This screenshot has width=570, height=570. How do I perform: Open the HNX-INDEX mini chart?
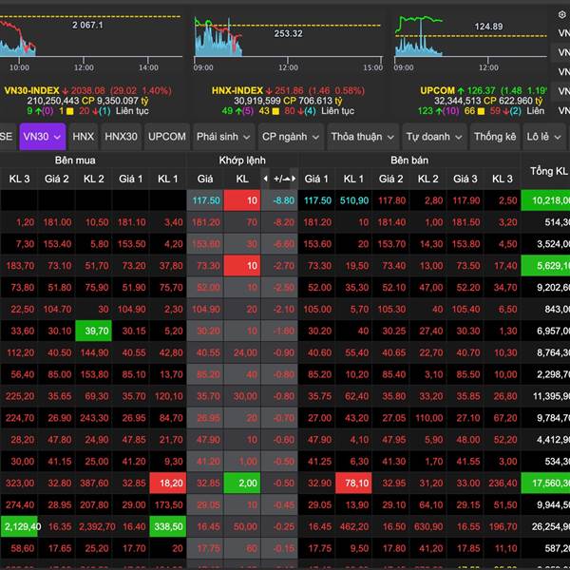285,36
